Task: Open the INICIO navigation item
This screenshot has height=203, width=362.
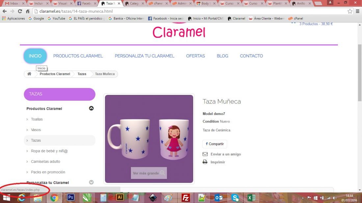Action: 35,56
